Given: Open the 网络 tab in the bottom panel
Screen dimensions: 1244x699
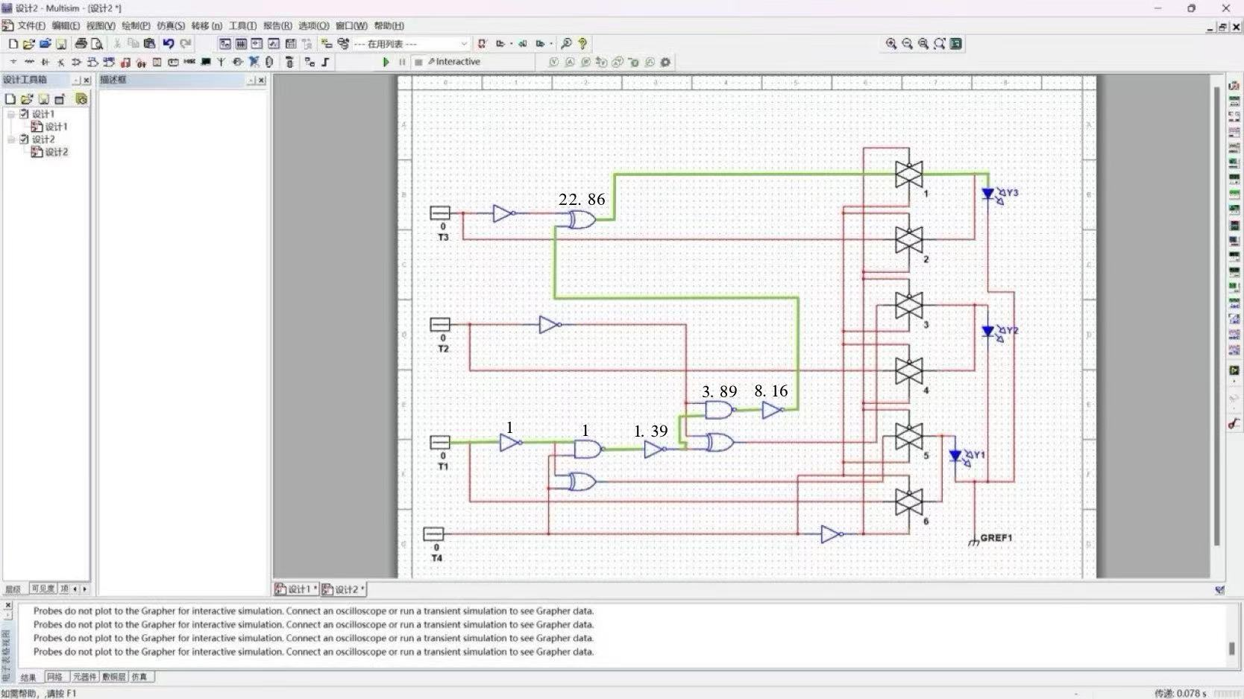Looking at the screenshot, I should click(54, 677).
